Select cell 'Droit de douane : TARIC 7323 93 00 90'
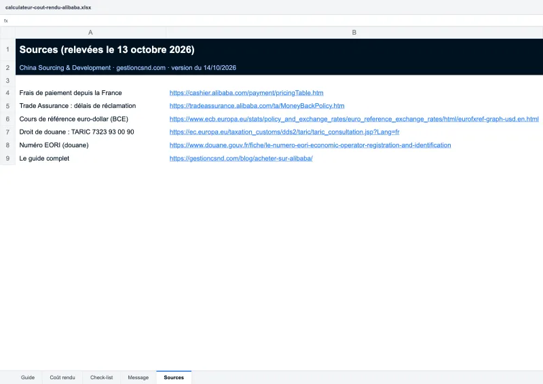543x384 pixels. pos(91,132)
